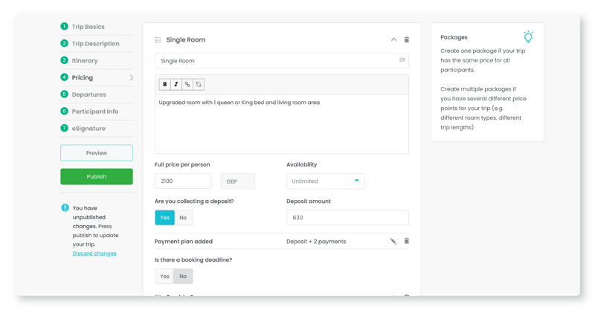The width and height of the screenshot is (595, 310).
Task: Click the Single Room panel heading
Action: [185, 40]
